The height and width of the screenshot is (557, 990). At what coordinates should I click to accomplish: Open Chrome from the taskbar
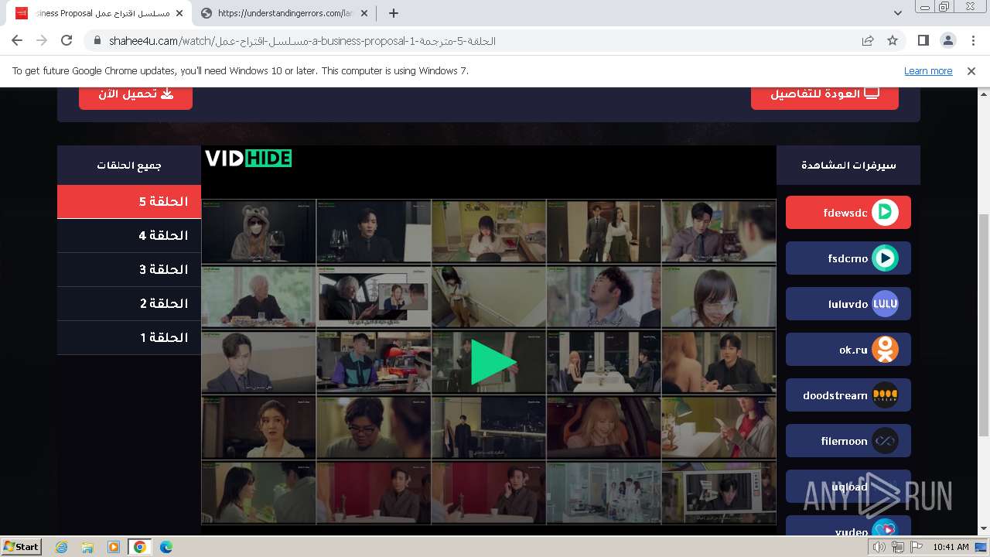140,547
